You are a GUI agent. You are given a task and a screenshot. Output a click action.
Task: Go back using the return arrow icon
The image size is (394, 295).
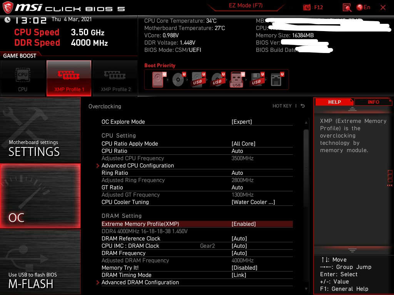(x=303, y=106)
